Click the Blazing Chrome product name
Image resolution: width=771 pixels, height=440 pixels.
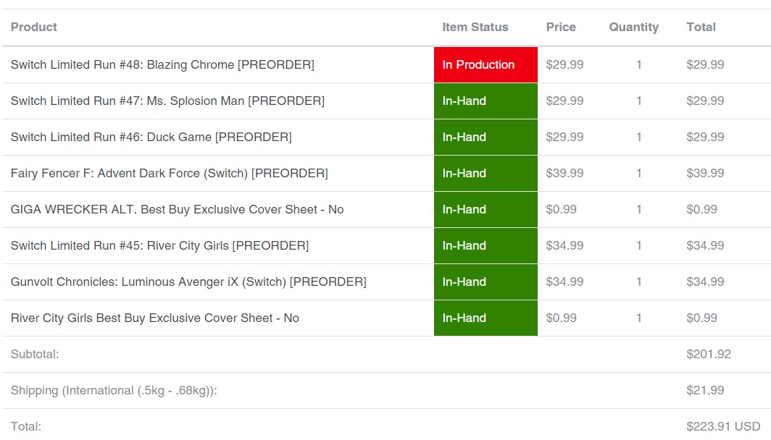click(x=162, y=65)
